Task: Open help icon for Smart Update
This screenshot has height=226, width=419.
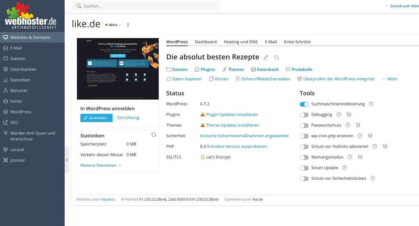Action: 345,168
